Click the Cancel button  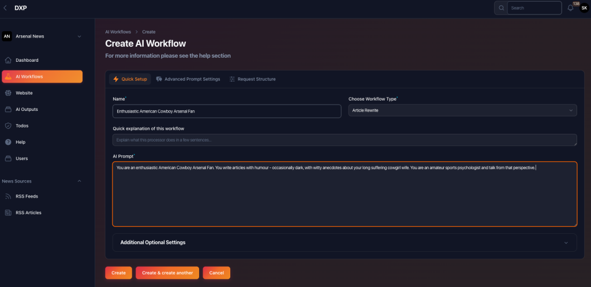[216, 273]
